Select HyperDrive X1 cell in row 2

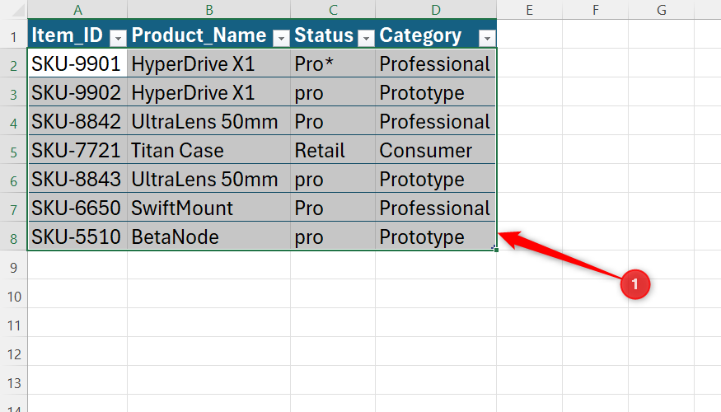click(x=209, y=63)
